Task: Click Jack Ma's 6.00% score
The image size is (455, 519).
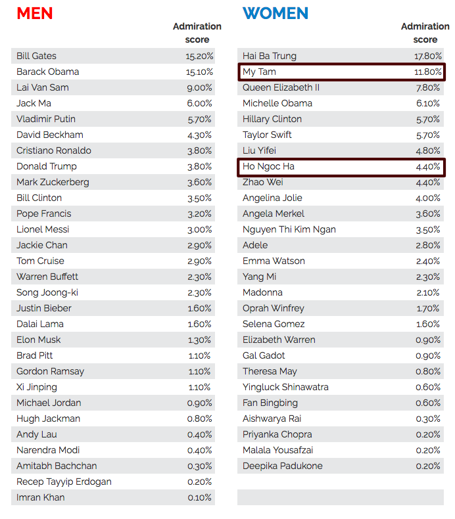Action: [x=199, y=104]
